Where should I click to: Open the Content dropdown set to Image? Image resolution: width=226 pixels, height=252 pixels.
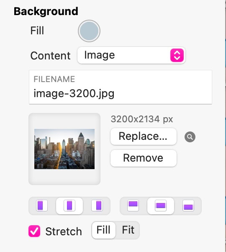tap(131, 55)
